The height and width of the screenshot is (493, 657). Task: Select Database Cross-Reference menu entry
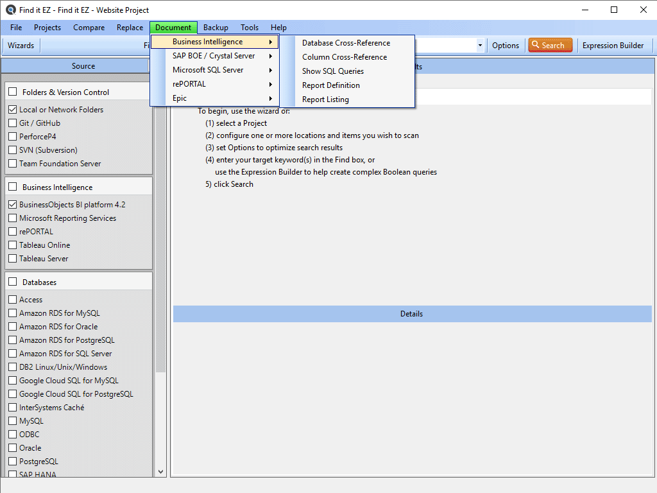[346, 43]
